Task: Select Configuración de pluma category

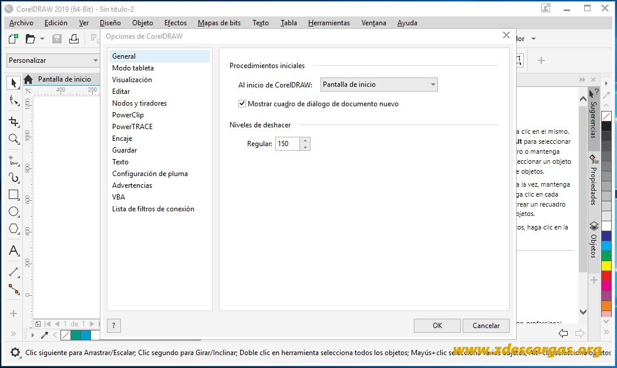Action: (x=150, y=174)
